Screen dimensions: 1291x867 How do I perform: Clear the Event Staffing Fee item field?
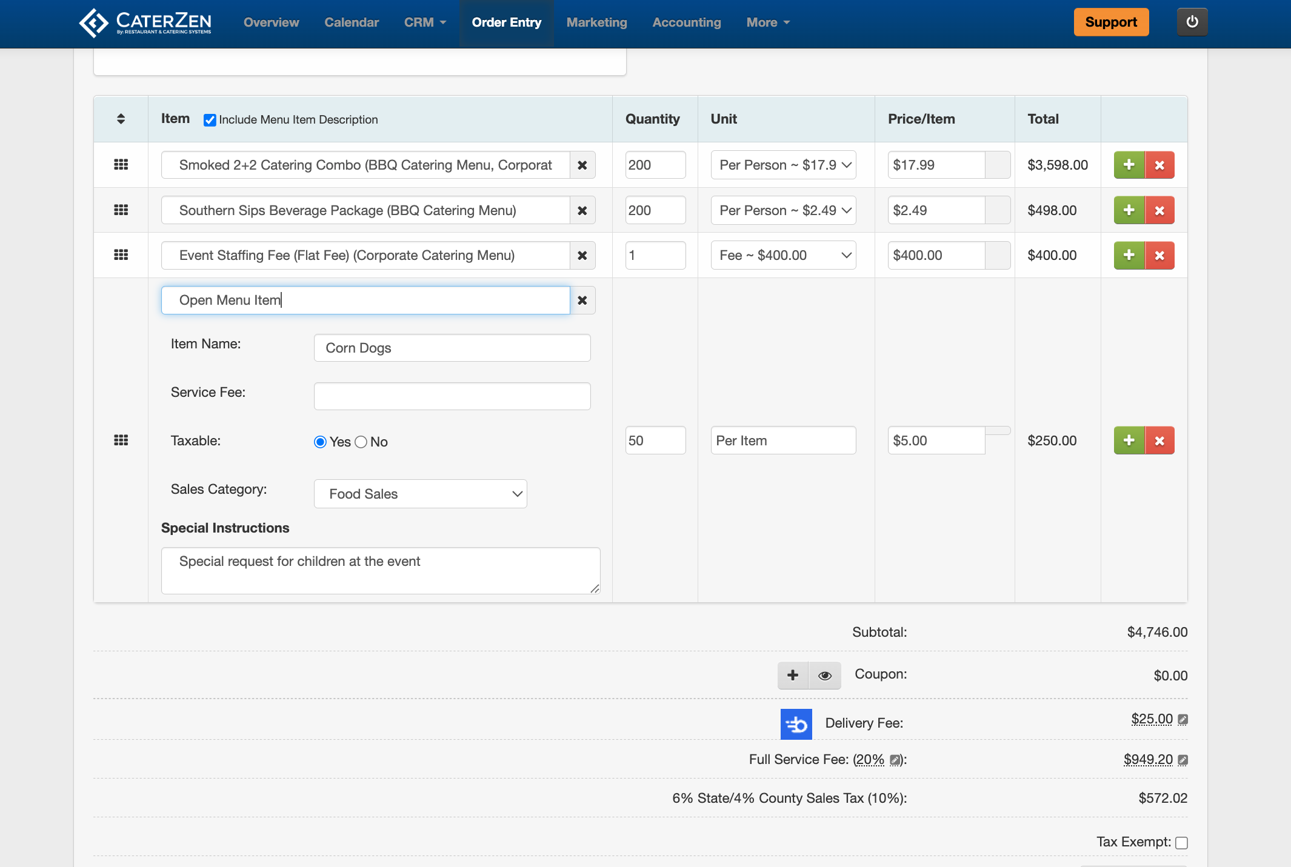(x=582, y=255)
